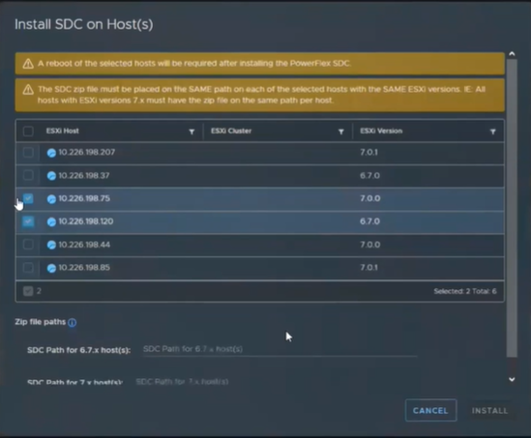Click the CANCEL button
Viewport: 531px width, 438px height.
430,411
